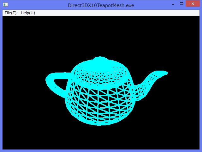Viewport: 202px width, 152px height.
Task: Click the application icon in title bar
Action: [5, 5]
